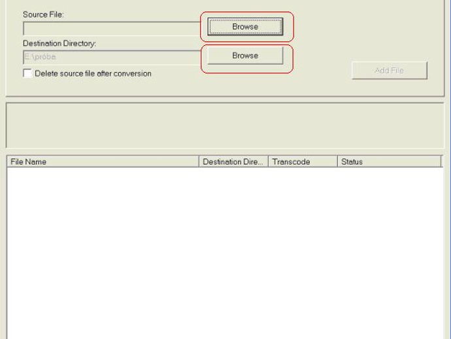This screenshot has width=451, height=339.
Task: Click the Destination Directory path field
Action: tap(112, 57)
